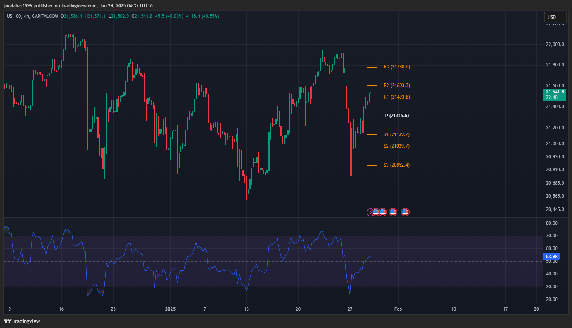Viewport: 572px width, 328px height.
Task: Select the R3 (21780.6) pivot label
Action: click(x=396, y=67)
